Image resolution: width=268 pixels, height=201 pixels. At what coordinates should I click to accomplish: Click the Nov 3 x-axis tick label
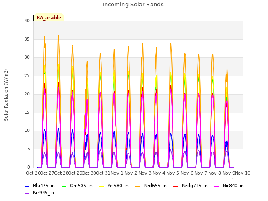point(145,173)
